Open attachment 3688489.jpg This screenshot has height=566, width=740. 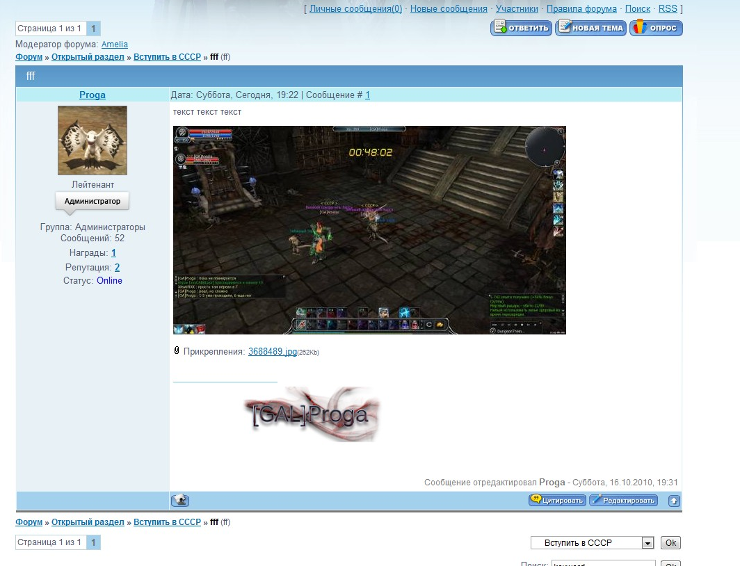point(272,352)
